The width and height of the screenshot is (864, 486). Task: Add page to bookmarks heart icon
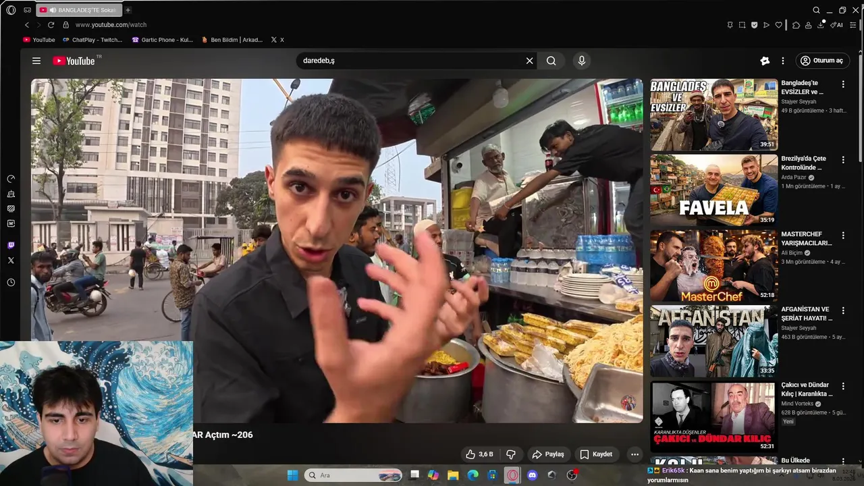click(778, 25)
